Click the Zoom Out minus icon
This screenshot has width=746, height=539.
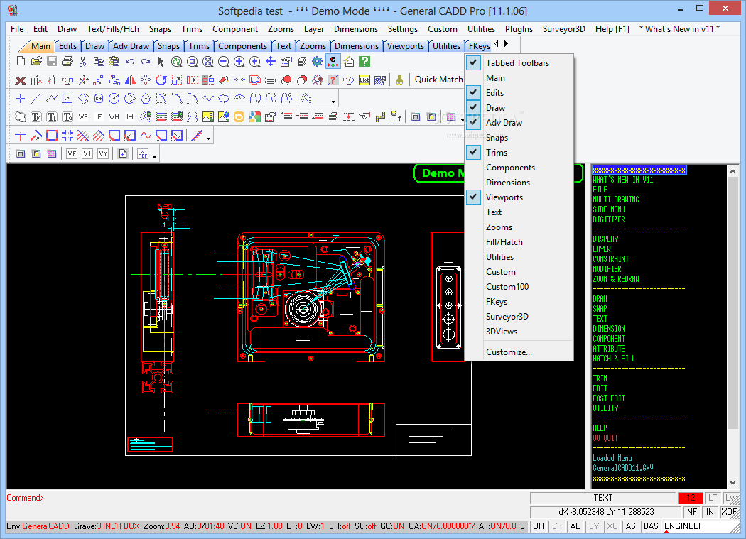[x=224, y=61]
